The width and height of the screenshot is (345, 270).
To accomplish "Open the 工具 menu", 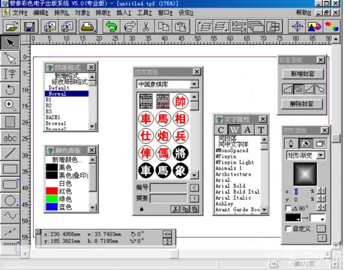I will click(144, 12).
